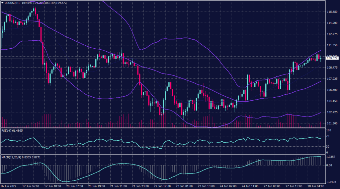This screenshot has width=340, height=189.
Task: Click the 16 Jun 2022 date label
Action: pos(8,186)
